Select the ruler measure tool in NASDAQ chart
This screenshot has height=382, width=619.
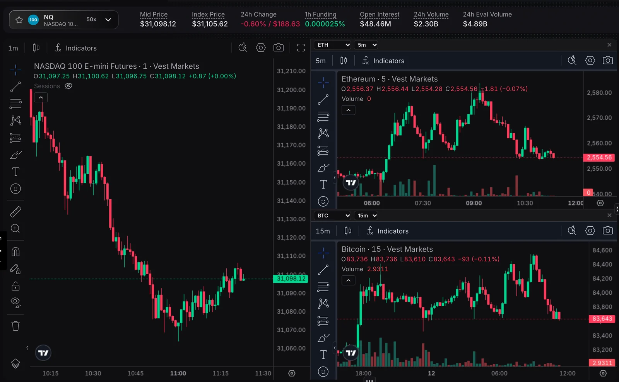click(15, 212)
